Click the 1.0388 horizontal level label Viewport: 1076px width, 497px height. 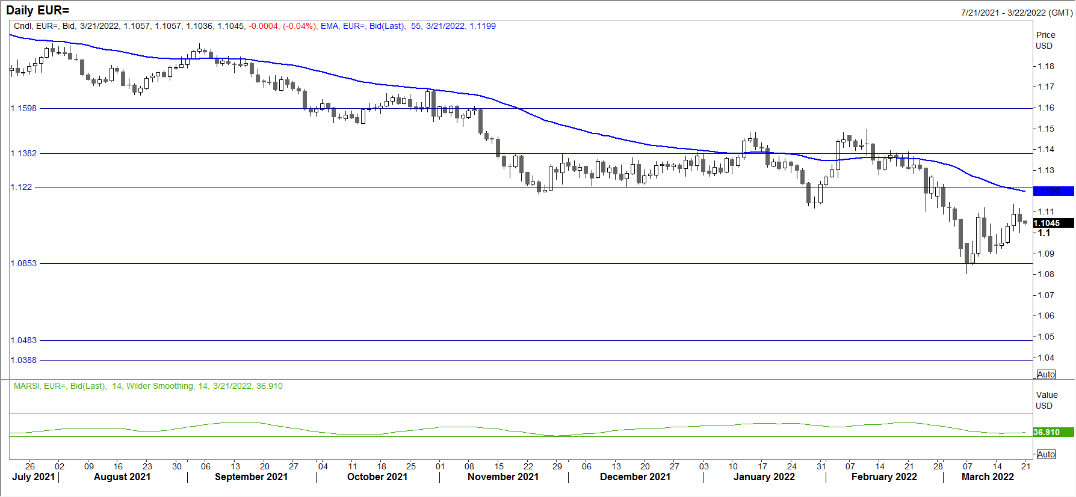(23, 360)
